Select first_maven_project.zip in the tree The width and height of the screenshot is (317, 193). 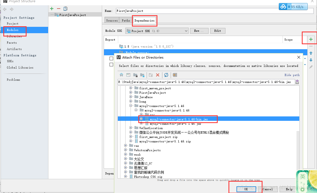click(158, 137)
